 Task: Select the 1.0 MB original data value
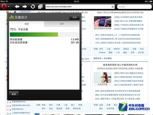[x=75, y=39]
